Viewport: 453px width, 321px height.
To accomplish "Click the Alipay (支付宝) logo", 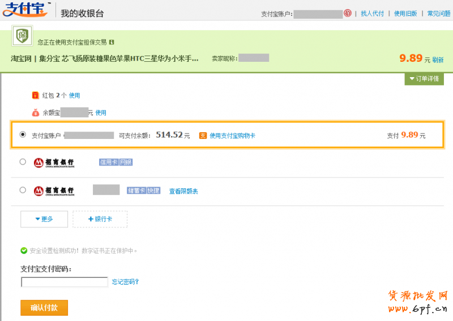I will [27, 12].
